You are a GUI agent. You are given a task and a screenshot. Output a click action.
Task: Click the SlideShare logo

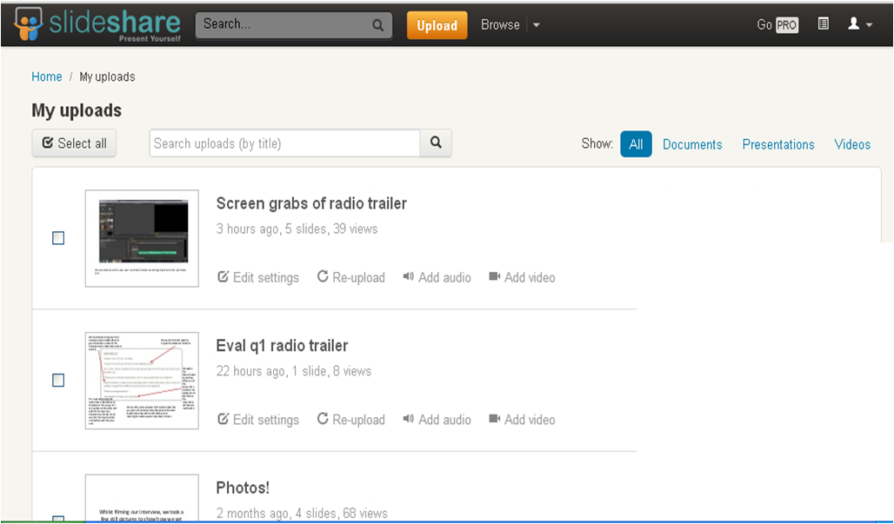tap(97, 24)
